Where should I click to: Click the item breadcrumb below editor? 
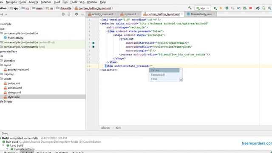118,128
